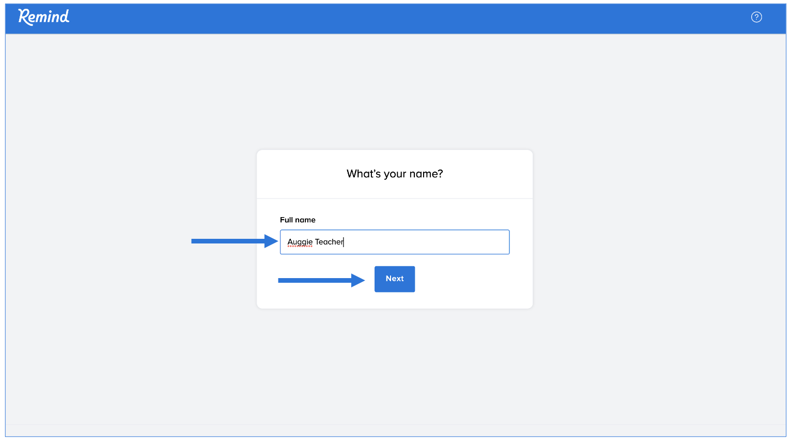The width and height of the screenshot is (793, 443).
Task: Click the word "Auggie" in name field
Action: coord(300,242)
